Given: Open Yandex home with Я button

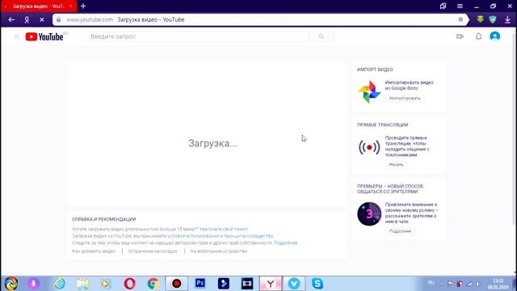Looking at the screenshot, I should (x=27, y=19).
